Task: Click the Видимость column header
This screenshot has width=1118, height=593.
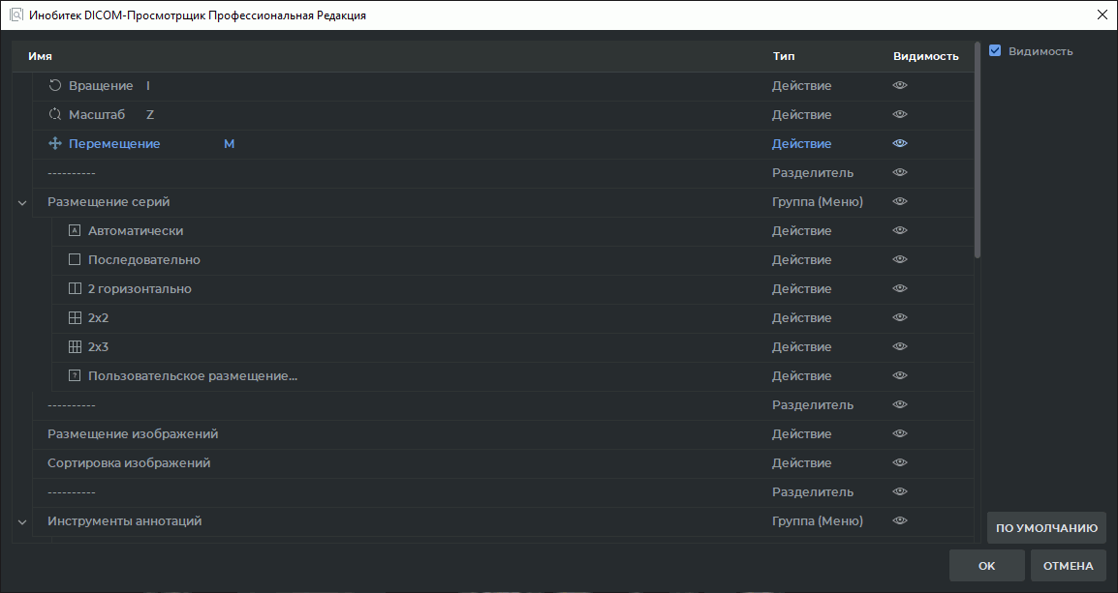Action: (925, 56)
